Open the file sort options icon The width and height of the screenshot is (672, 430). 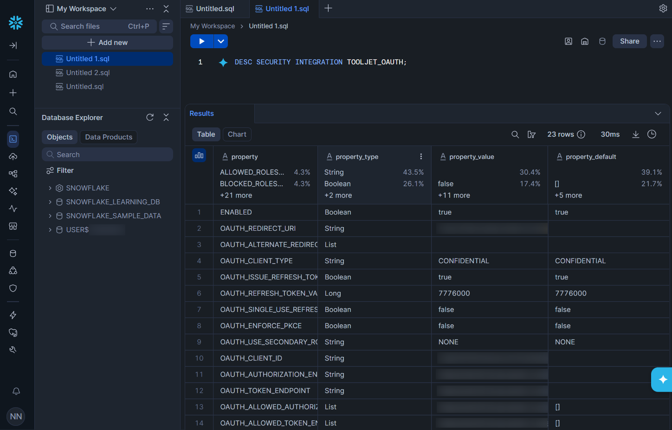166,26
